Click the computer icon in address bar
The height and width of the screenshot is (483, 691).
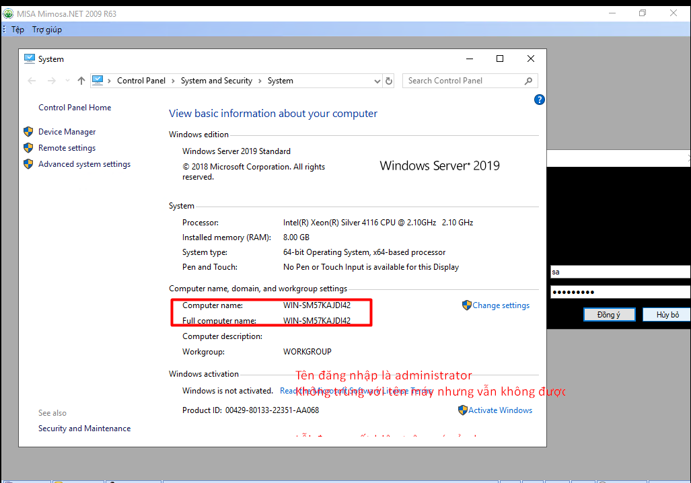[x=98, y=81]
